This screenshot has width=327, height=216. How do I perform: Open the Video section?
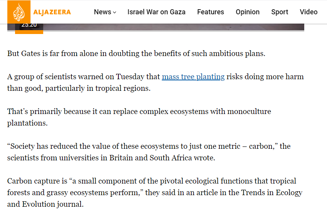click(308, 12)
